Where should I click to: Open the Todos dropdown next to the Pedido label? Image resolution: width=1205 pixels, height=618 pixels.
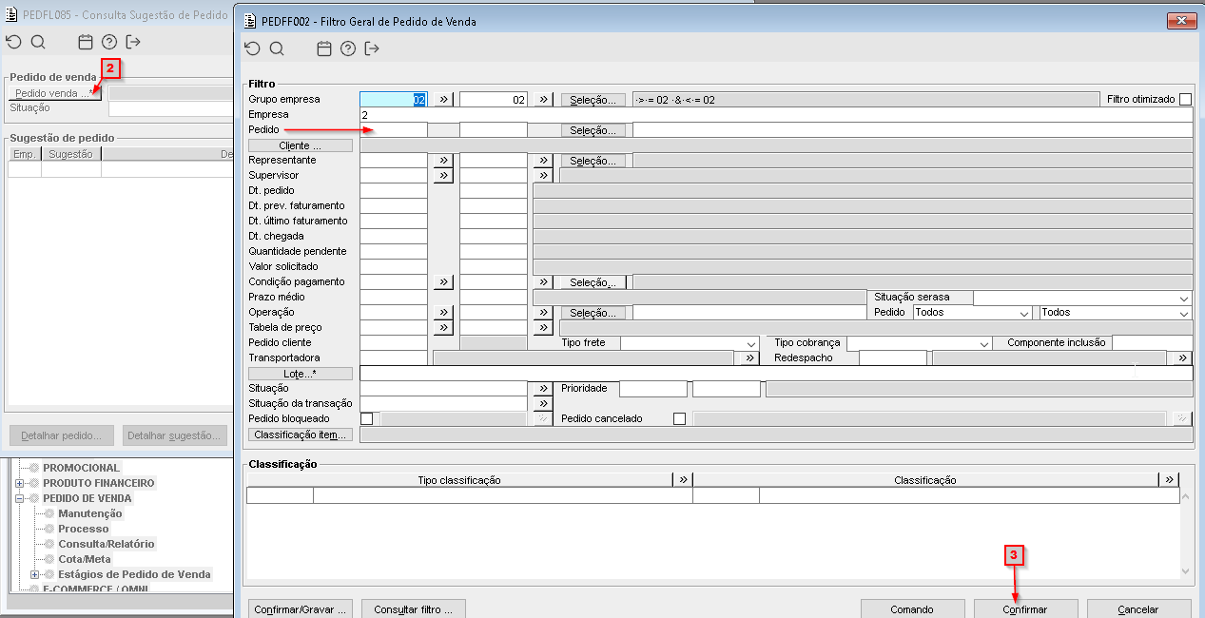(1023, 312)
